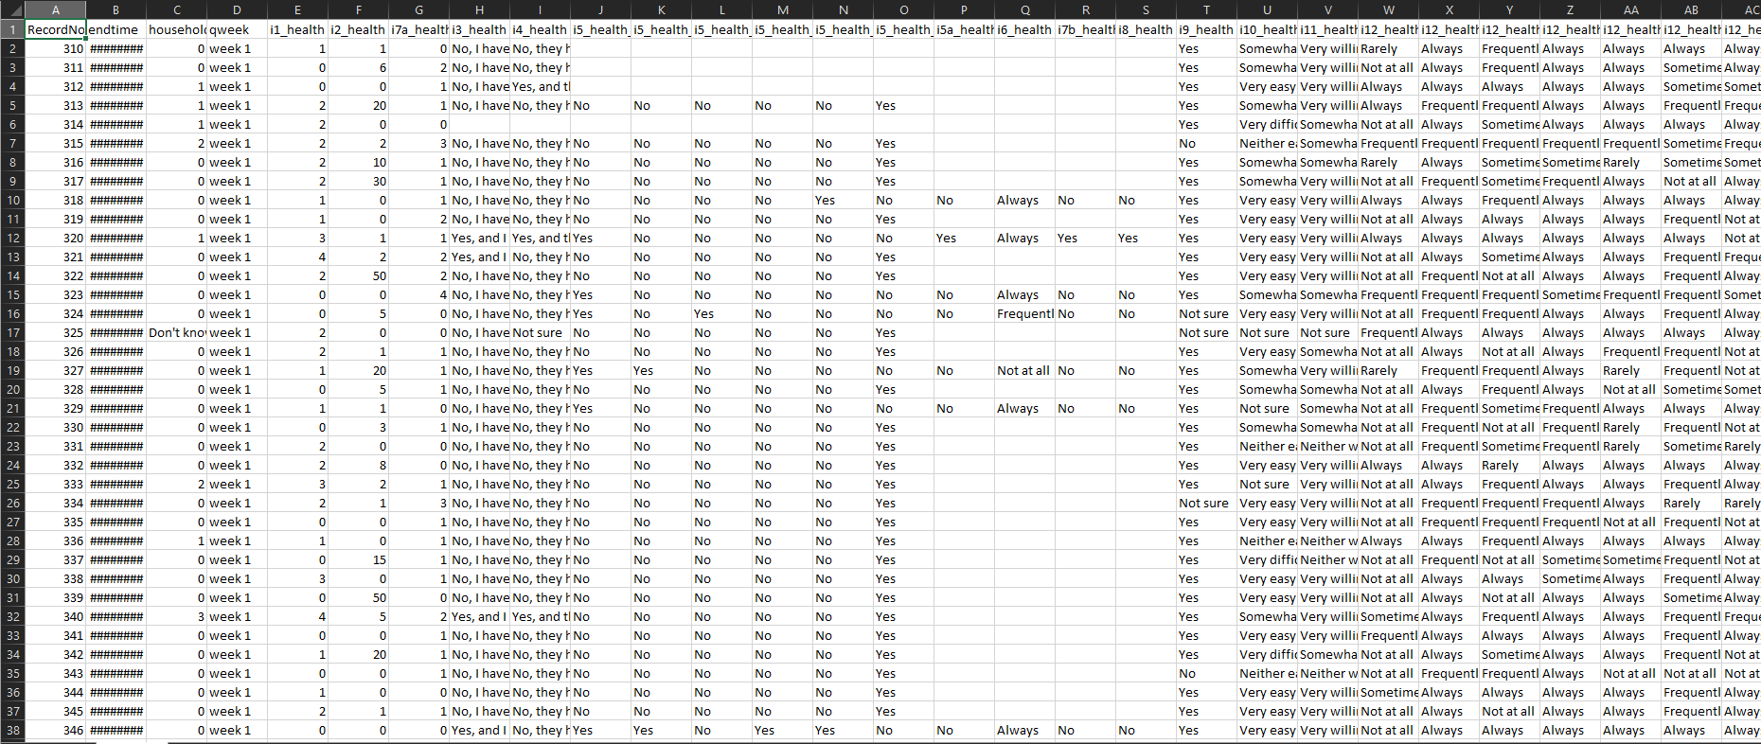
Task: Select column A header
Action: (55, 9)
